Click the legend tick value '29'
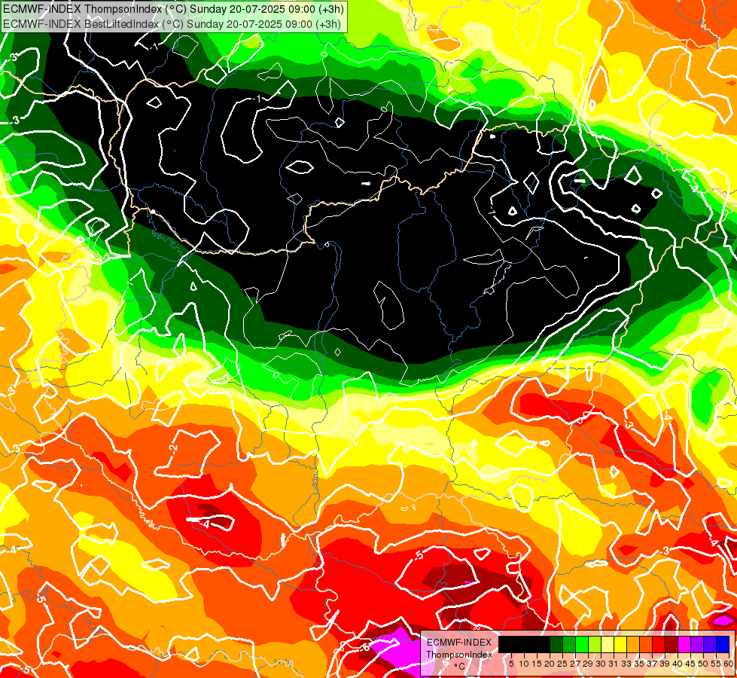The image size is (737, 678). (x=588, y=664)
